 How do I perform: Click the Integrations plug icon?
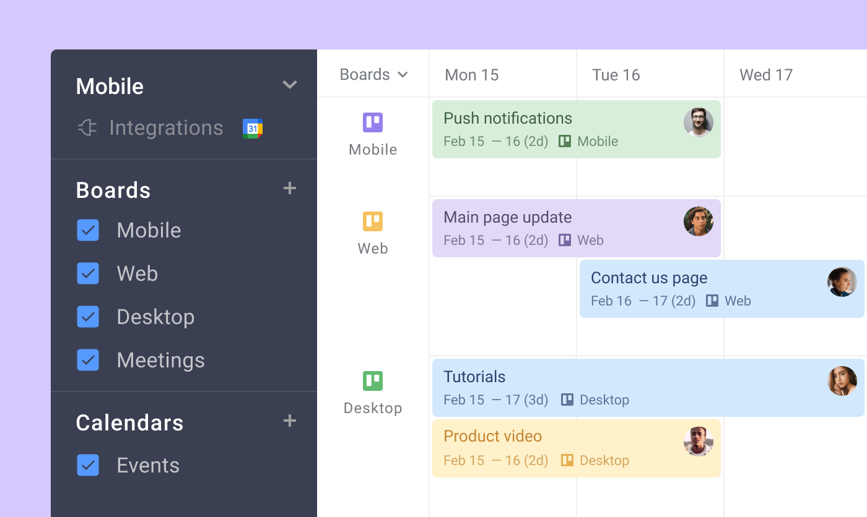(x=87, y=128)
